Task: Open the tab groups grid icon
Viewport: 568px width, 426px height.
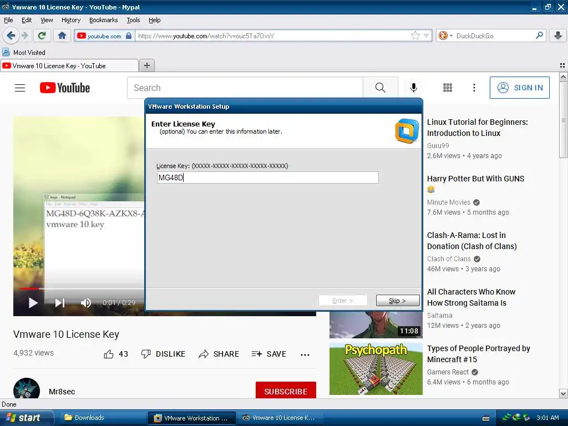Action: [562, 65]
